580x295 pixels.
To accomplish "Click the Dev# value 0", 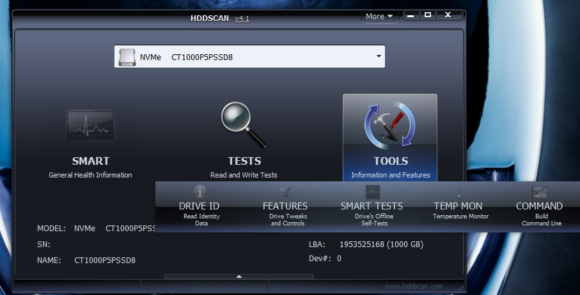I will coord(339,259).
